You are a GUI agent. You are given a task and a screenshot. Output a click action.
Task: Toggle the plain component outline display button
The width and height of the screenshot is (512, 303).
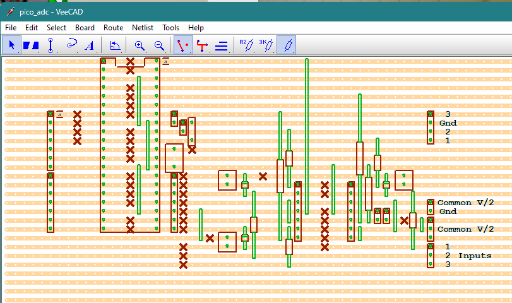pyautogui.click(x=286, y=45)
